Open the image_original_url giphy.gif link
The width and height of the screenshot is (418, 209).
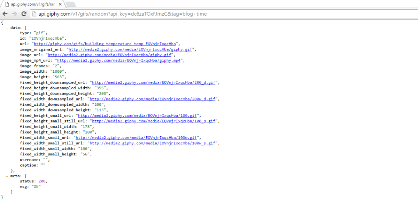(x=131, y=49)
